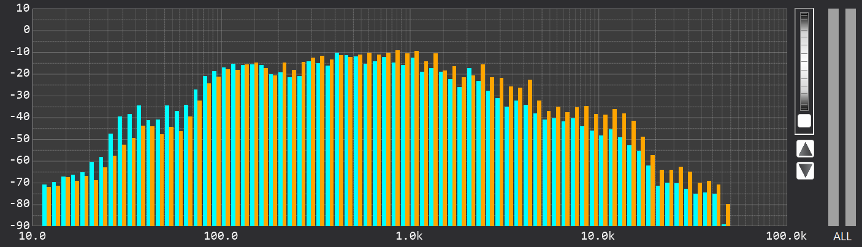
Task: Click the white slider thumb handle
Action: 804,121
